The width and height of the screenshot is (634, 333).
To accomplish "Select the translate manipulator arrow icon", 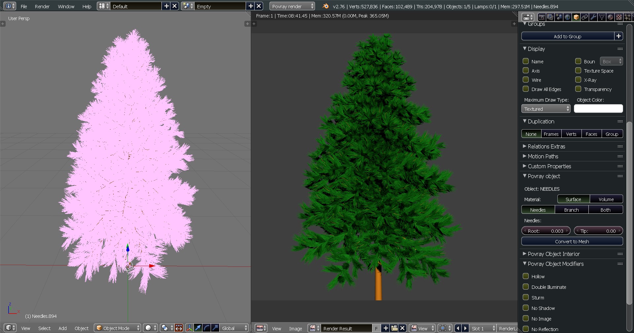I will (198, 328).
